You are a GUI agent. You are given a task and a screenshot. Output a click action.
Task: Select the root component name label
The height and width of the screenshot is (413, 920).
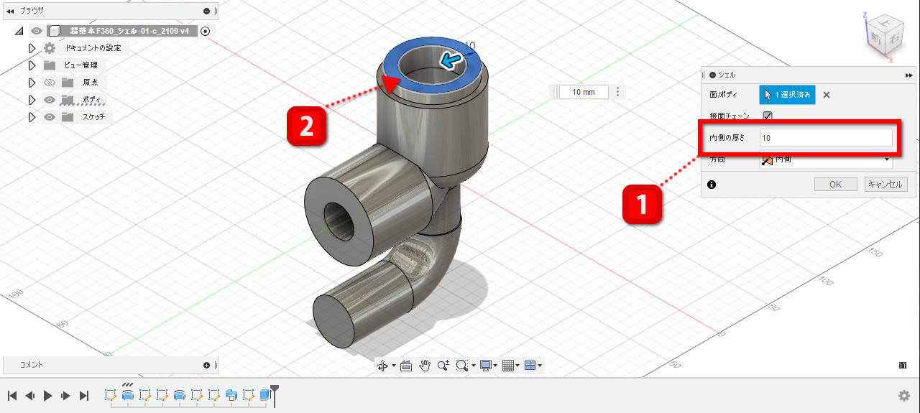[129, 31]
